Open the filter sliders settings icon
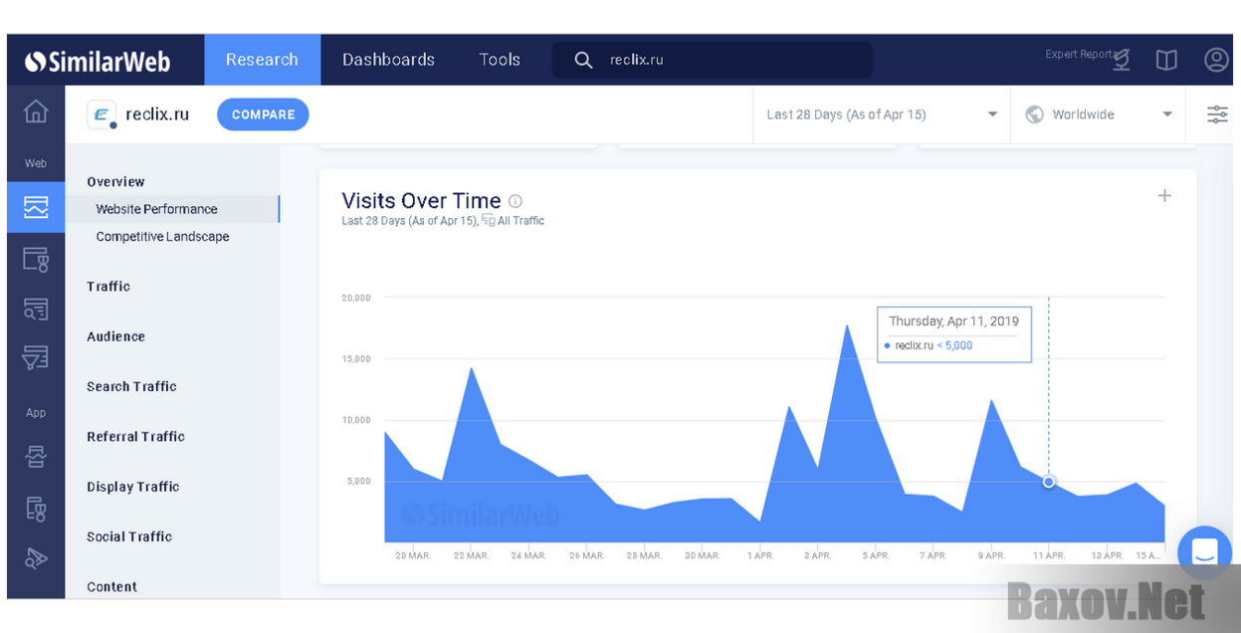 [x=1217, y=114]
